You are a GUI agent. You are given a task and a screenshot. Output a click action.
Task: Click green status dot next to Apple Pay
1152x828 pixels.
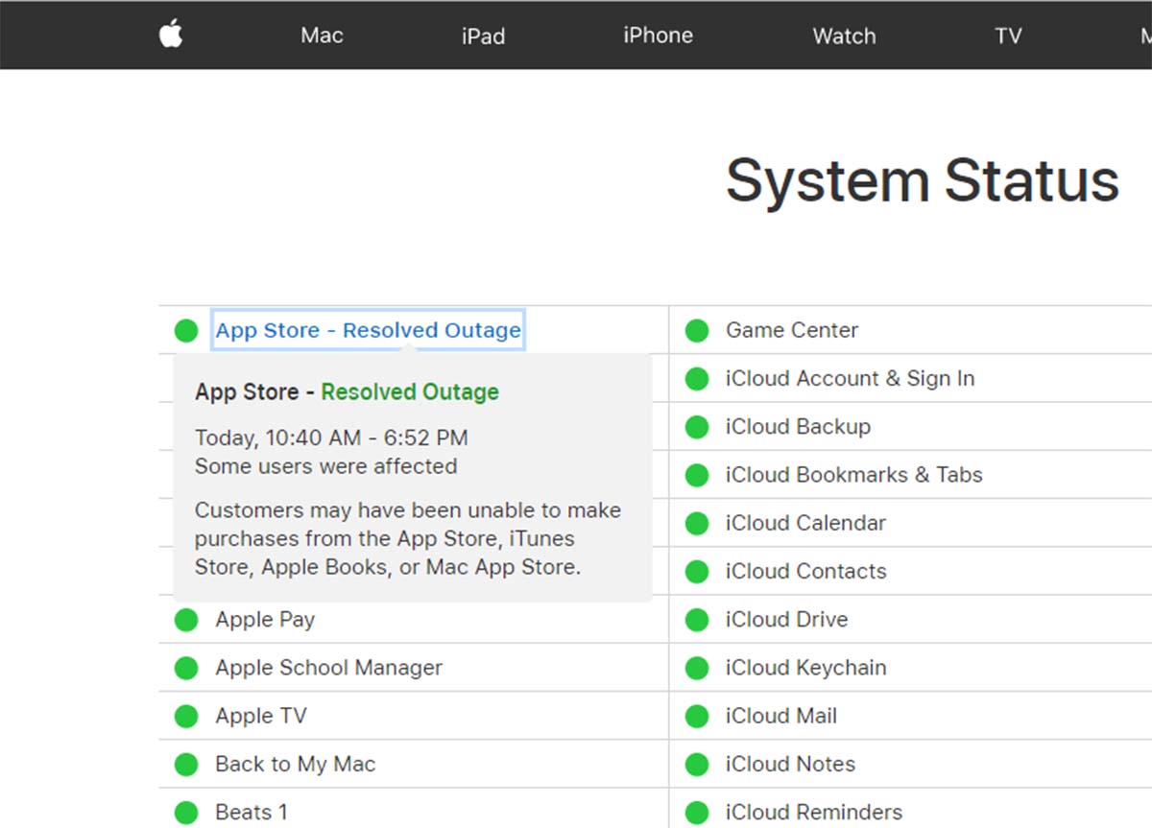pyautogui.click(x=186, y=620)
